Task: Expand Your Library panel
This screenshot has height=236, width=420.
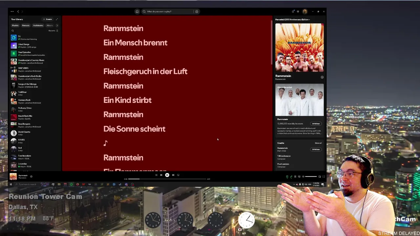Action: click(57, 19)
